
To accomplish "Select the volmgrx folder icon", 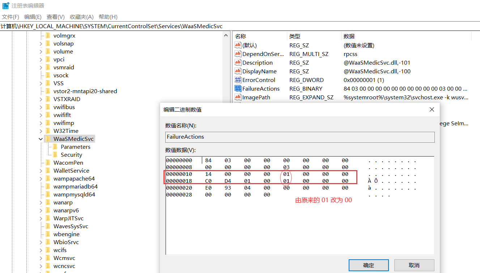I will click(x=48, y=36).
